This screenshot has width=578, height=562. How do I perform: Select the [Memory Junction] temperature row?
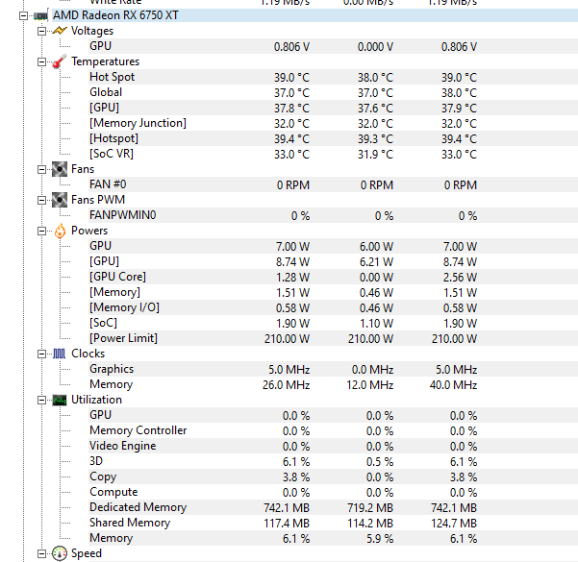pos(333,123)
